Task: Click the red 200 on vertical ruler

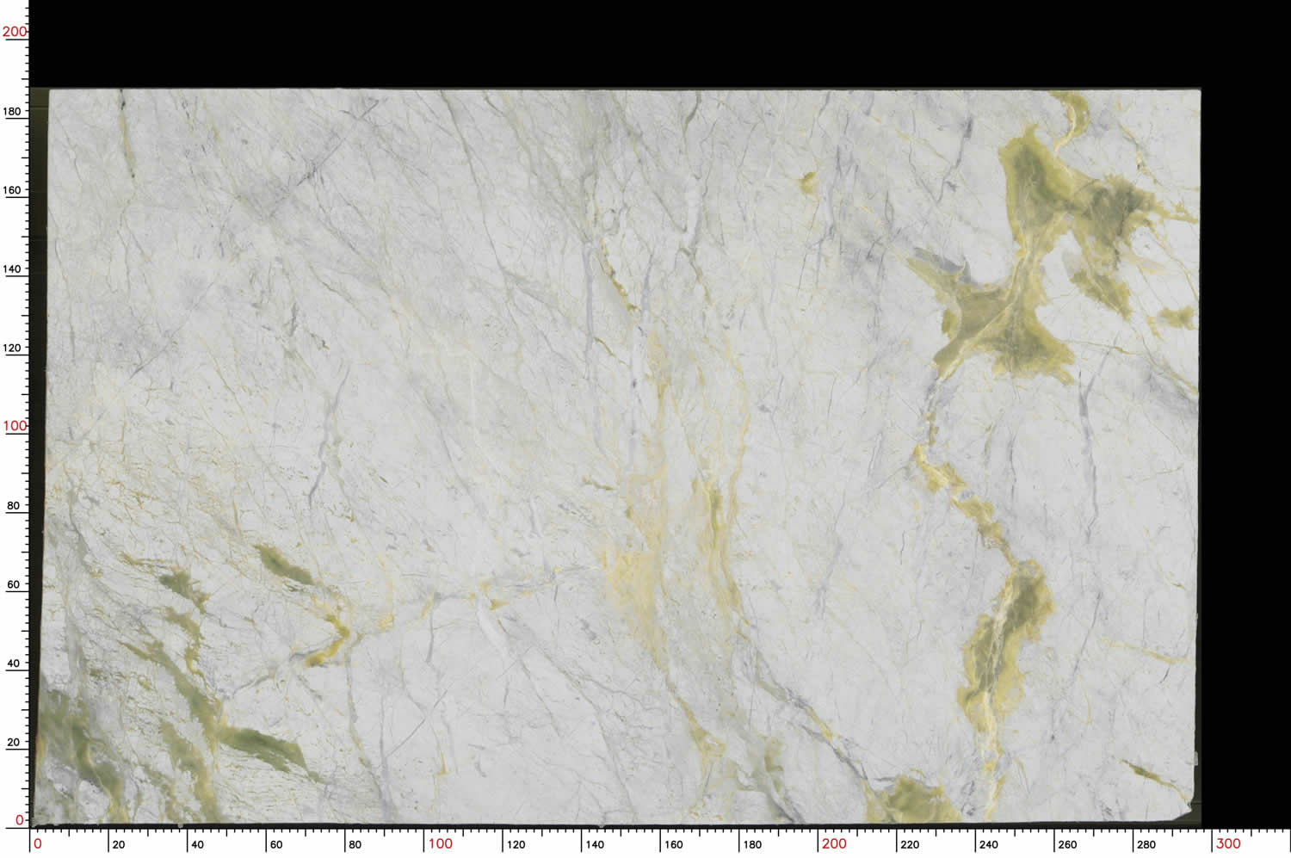Action: [x=14, y=32]
